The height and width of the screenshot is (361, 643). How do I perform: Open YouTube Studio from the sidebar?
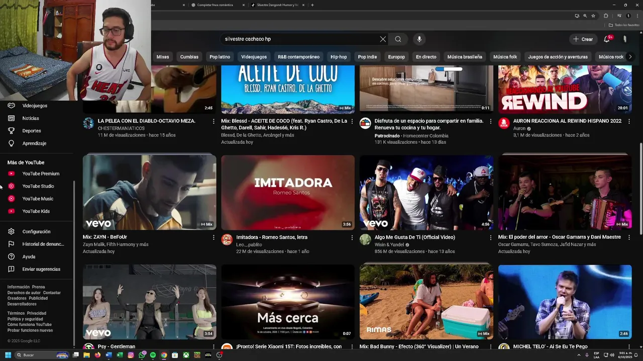(38, 186)
